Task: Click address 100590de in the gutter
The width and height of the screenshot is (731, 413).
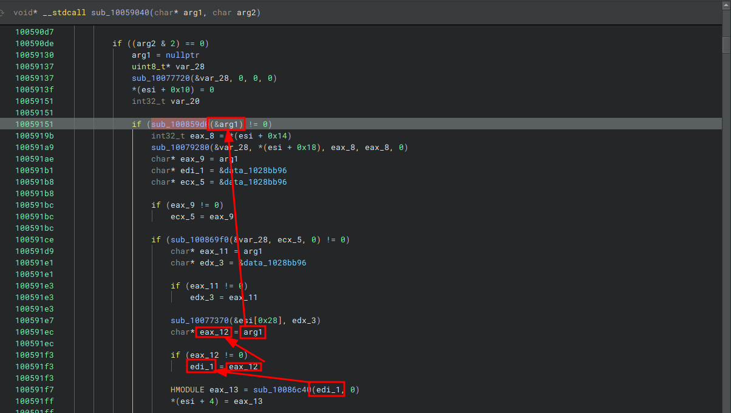Action: click(35, 44)
